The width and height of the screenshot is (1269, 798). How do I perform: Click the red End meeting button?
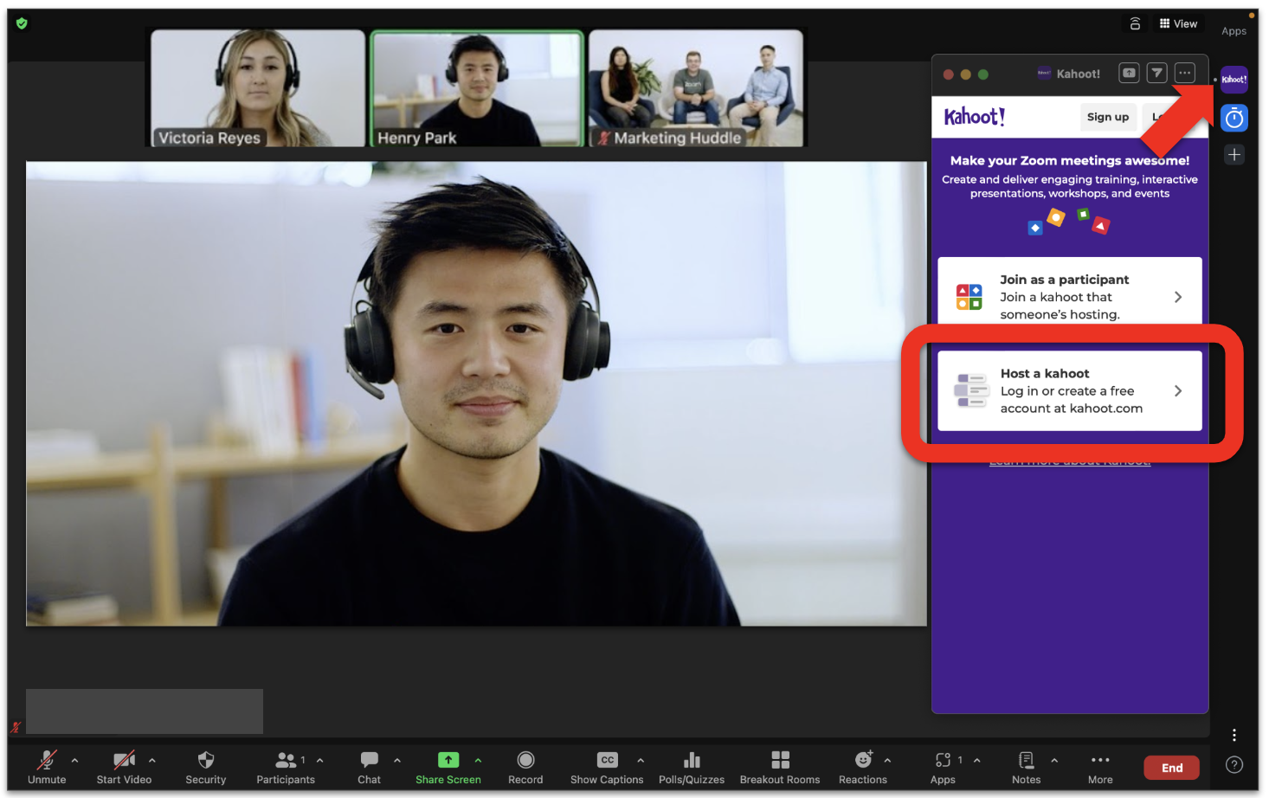[x=1172, y=768]
